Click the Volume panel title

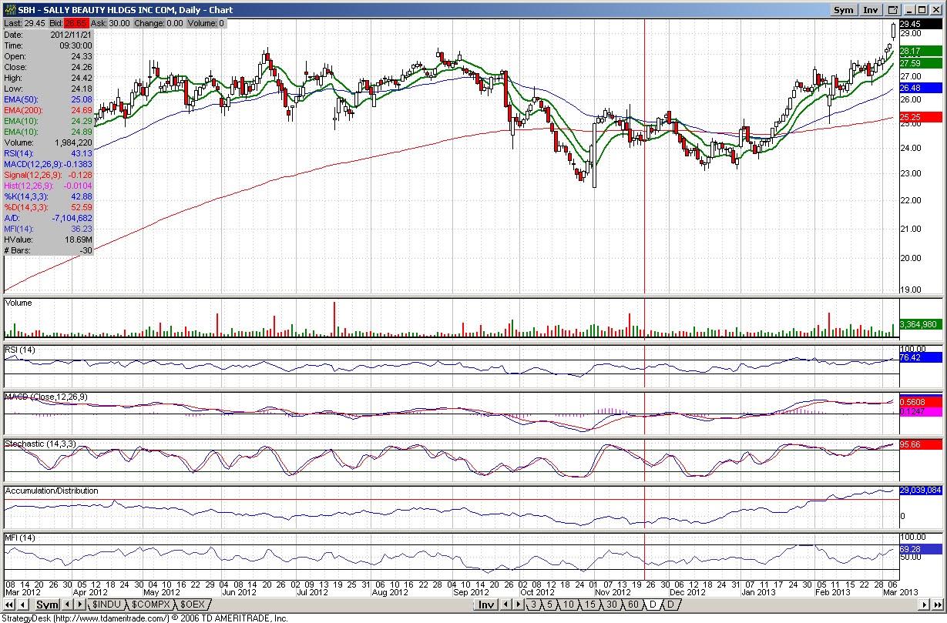tap(18, 303)
